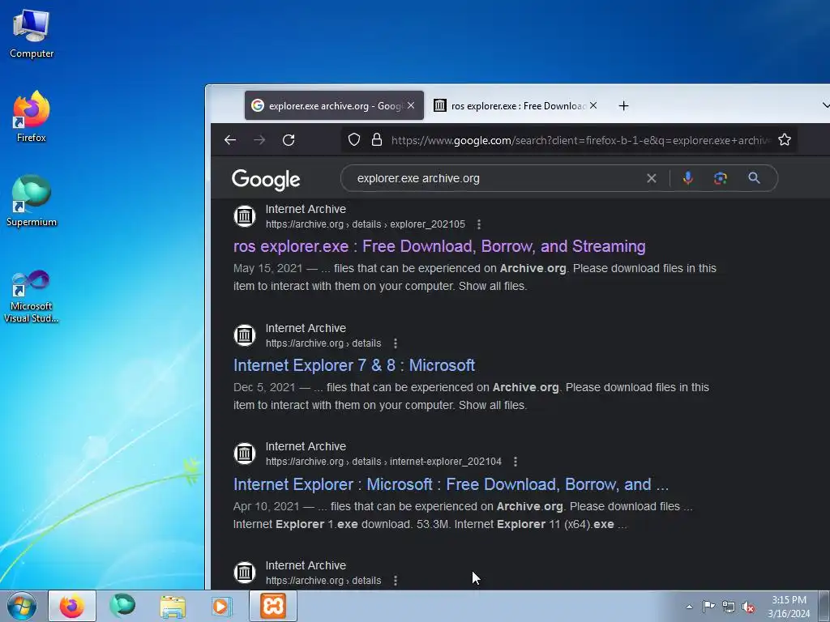The height and width of the screenshot is (622, 830).
Task: Open ros explorer.exe Free Download result
Action: click(439, 246)
